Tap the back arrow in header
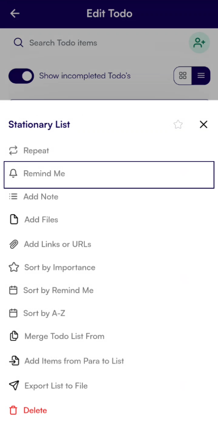This screenshot has width=218, height=430. [15, 14]
